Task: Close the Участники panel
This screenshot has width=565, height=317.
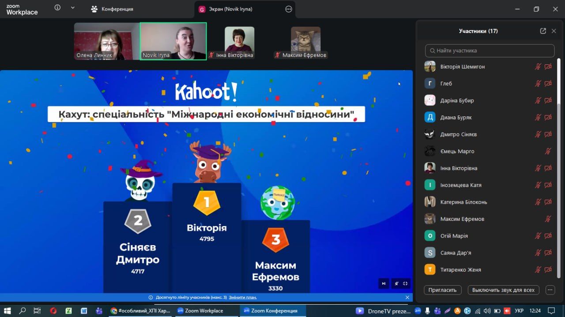Action: [x=554, y=31]
